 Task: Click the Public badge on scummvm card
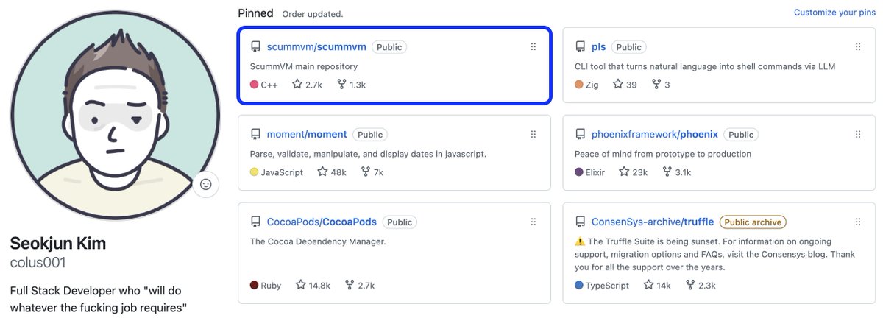389,47
